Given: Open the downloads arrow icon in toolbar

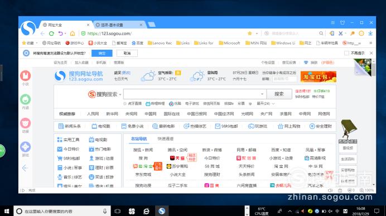Looking at the screenshot, I should [370, 33].
